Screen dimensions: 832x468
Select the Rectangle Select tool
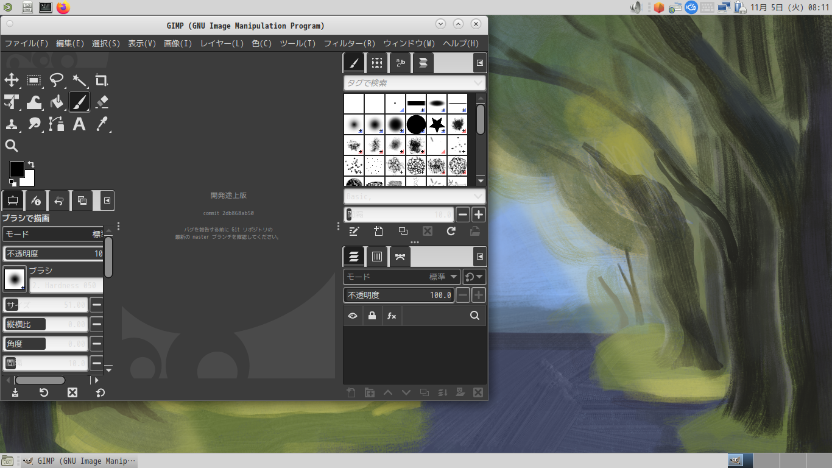tap(34, 80)
